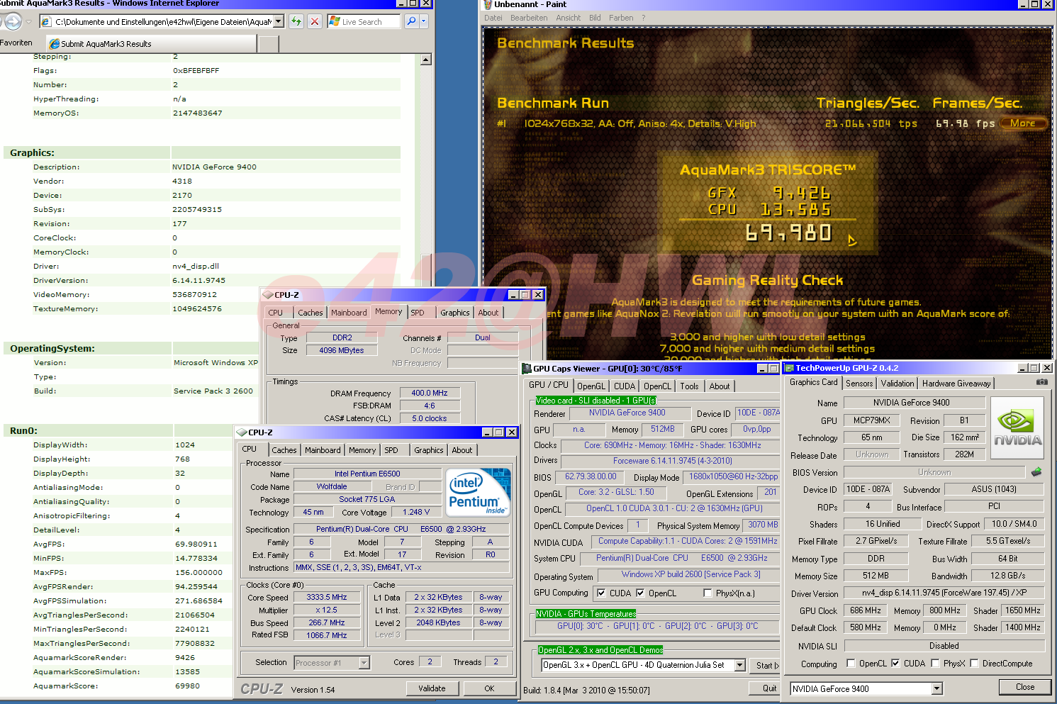
Task: Click the blank new tab button in IE
Action: [269, 44]
